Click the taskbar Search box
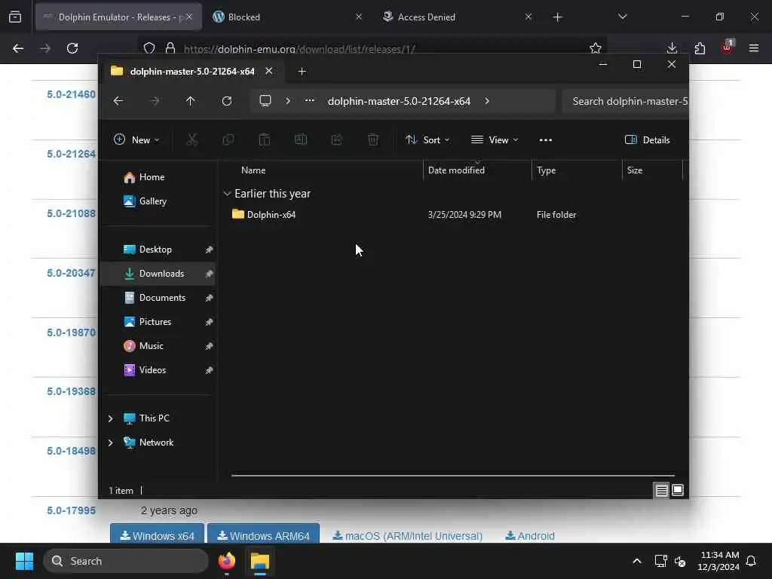 [126, 561]
